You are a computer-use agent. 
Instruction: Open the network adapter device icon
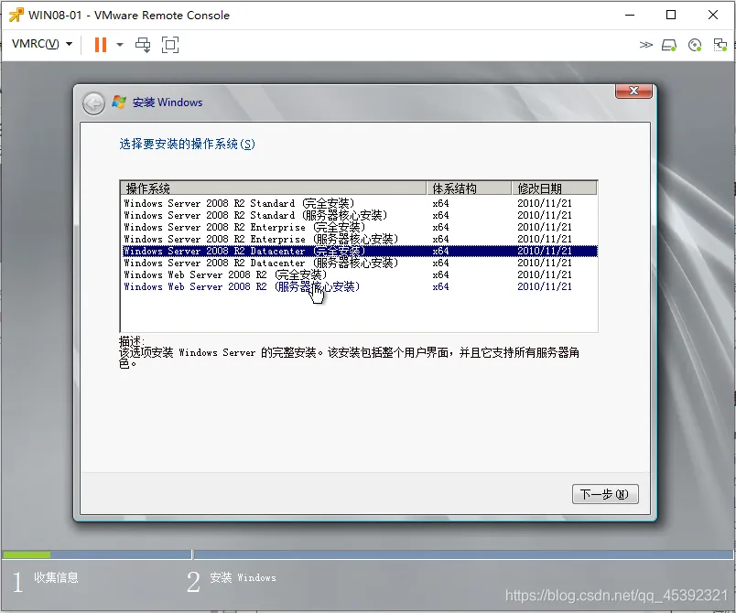pos(720,45)
